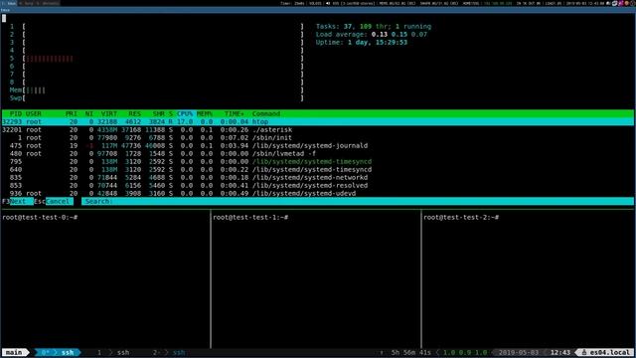Click the CPU 5 usage meter bar

(x=163, y=59)
